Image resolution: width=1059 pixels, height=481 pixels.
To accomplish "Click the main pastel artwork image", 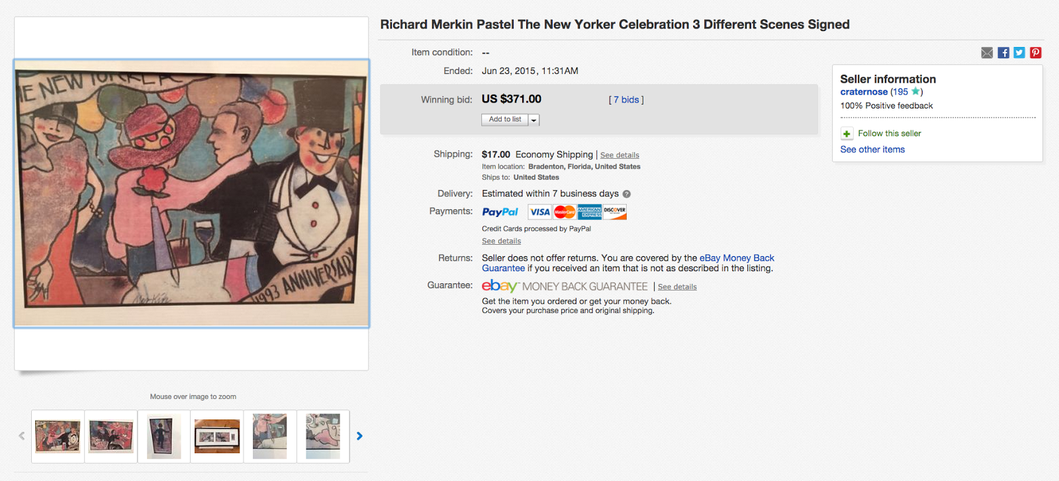I will pyautogui.click(x=191, y=193).
